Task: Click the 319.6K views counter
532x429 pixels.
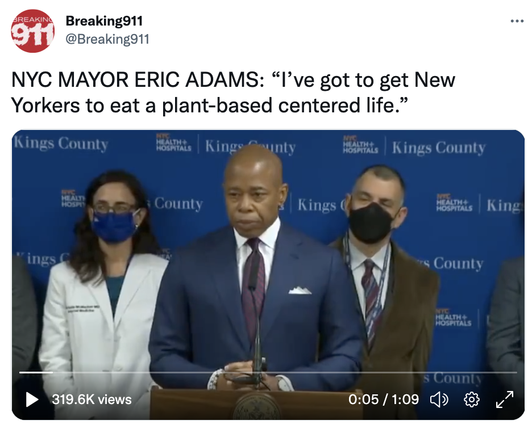Action: coord(92,399)
